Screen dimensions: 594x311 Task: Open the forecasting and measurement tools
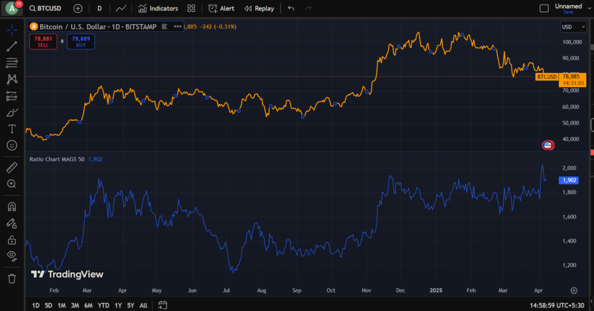tap(12, 96)
